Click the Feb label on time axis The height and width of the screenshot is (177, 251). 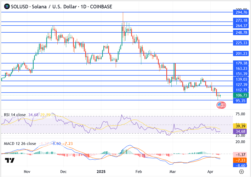pos(138,171)
